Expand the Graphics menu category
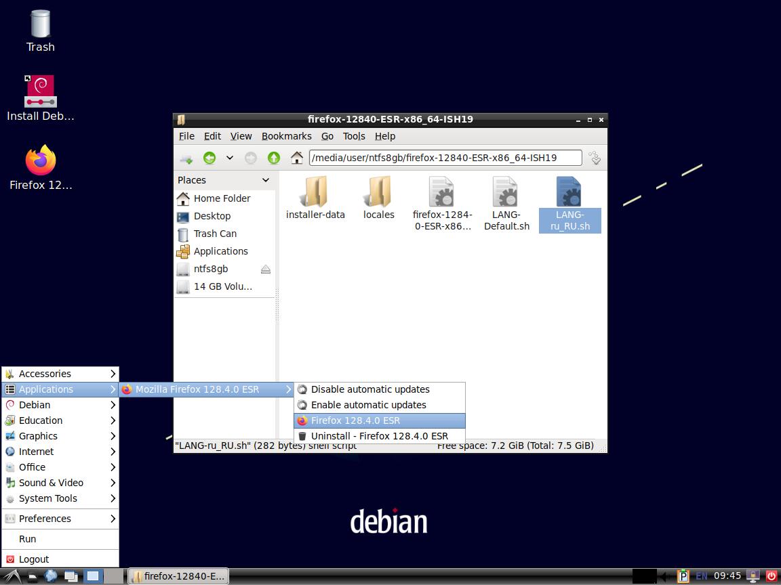781x585 pixels. tap(60, 436)
